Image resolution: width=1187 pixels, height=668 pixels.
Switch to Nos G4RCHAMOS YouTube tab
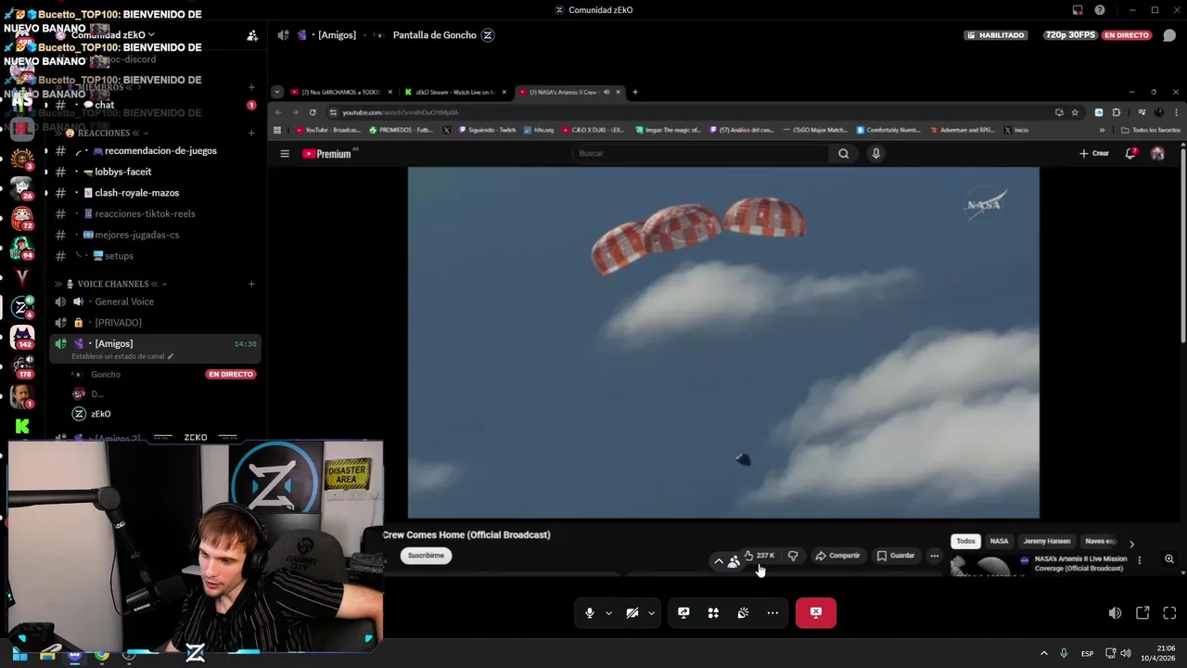tap(341, 92)
